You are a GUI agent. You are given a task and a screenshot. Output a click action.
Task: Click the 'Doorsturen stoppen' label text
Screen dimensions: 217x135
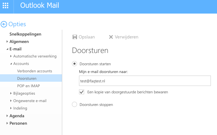coord(96,105)
